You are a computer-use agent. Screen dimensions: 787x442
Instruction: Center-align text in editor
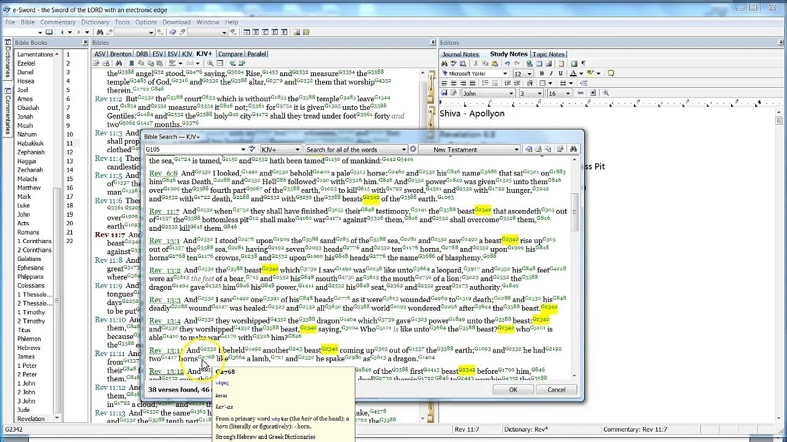coord(453,83)
